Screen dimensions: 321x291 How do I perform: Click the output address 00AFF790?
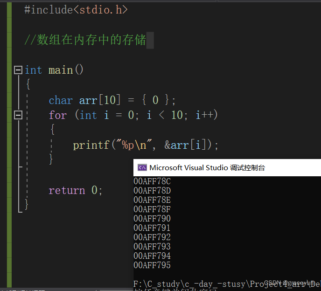(x=152, y=219)
